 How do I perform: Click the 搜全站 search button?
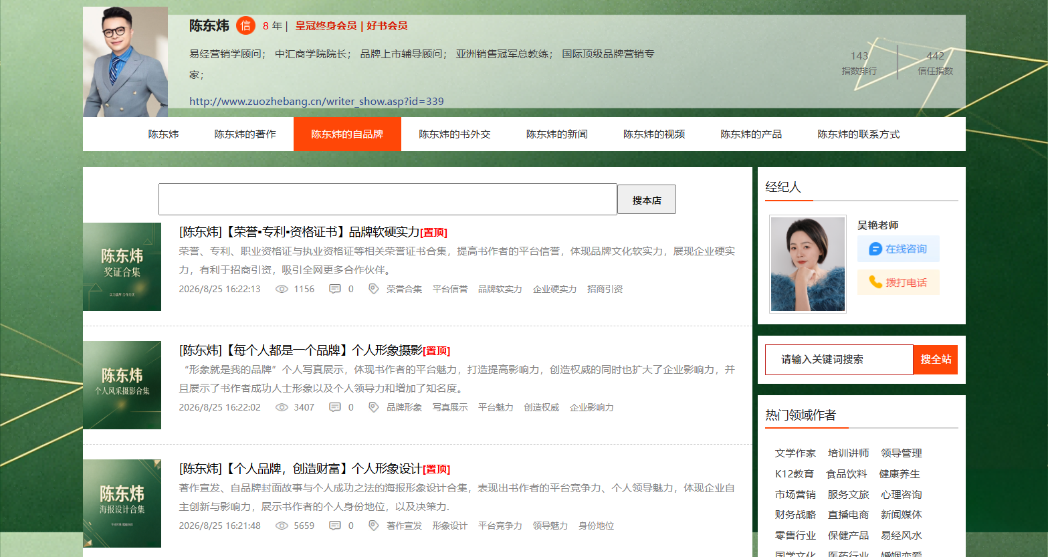[x=936, y=360]
